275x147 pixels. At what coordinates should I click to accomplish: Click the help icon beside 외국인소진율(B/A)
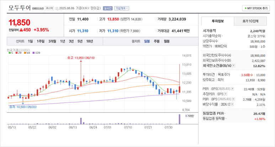[x=234, y=66]
